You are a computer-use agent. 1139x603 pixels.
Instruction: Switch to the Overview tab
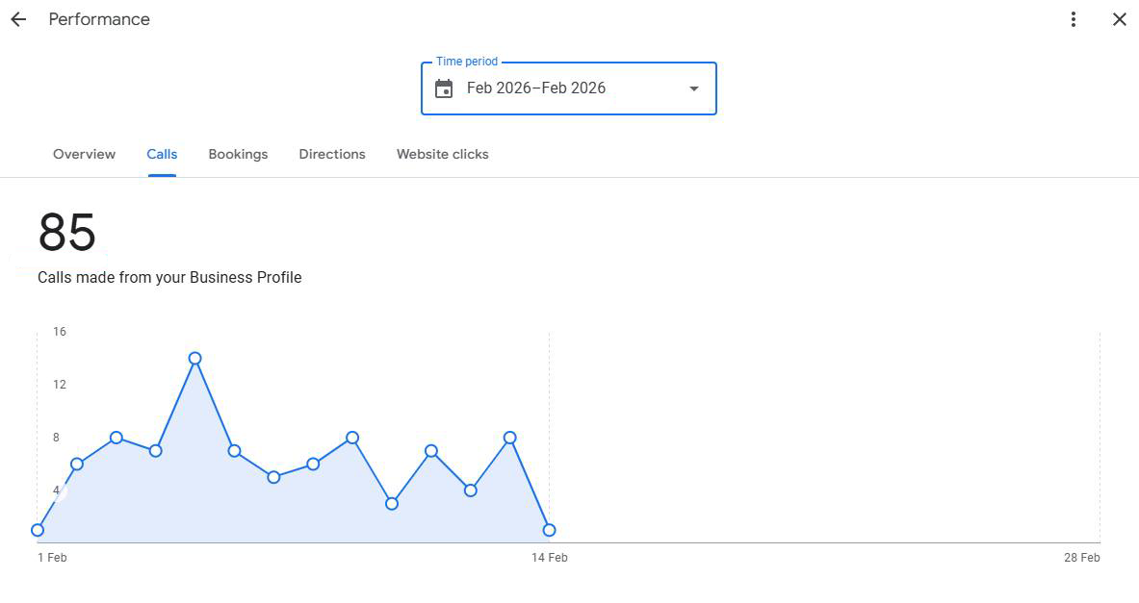click(84, 154)
